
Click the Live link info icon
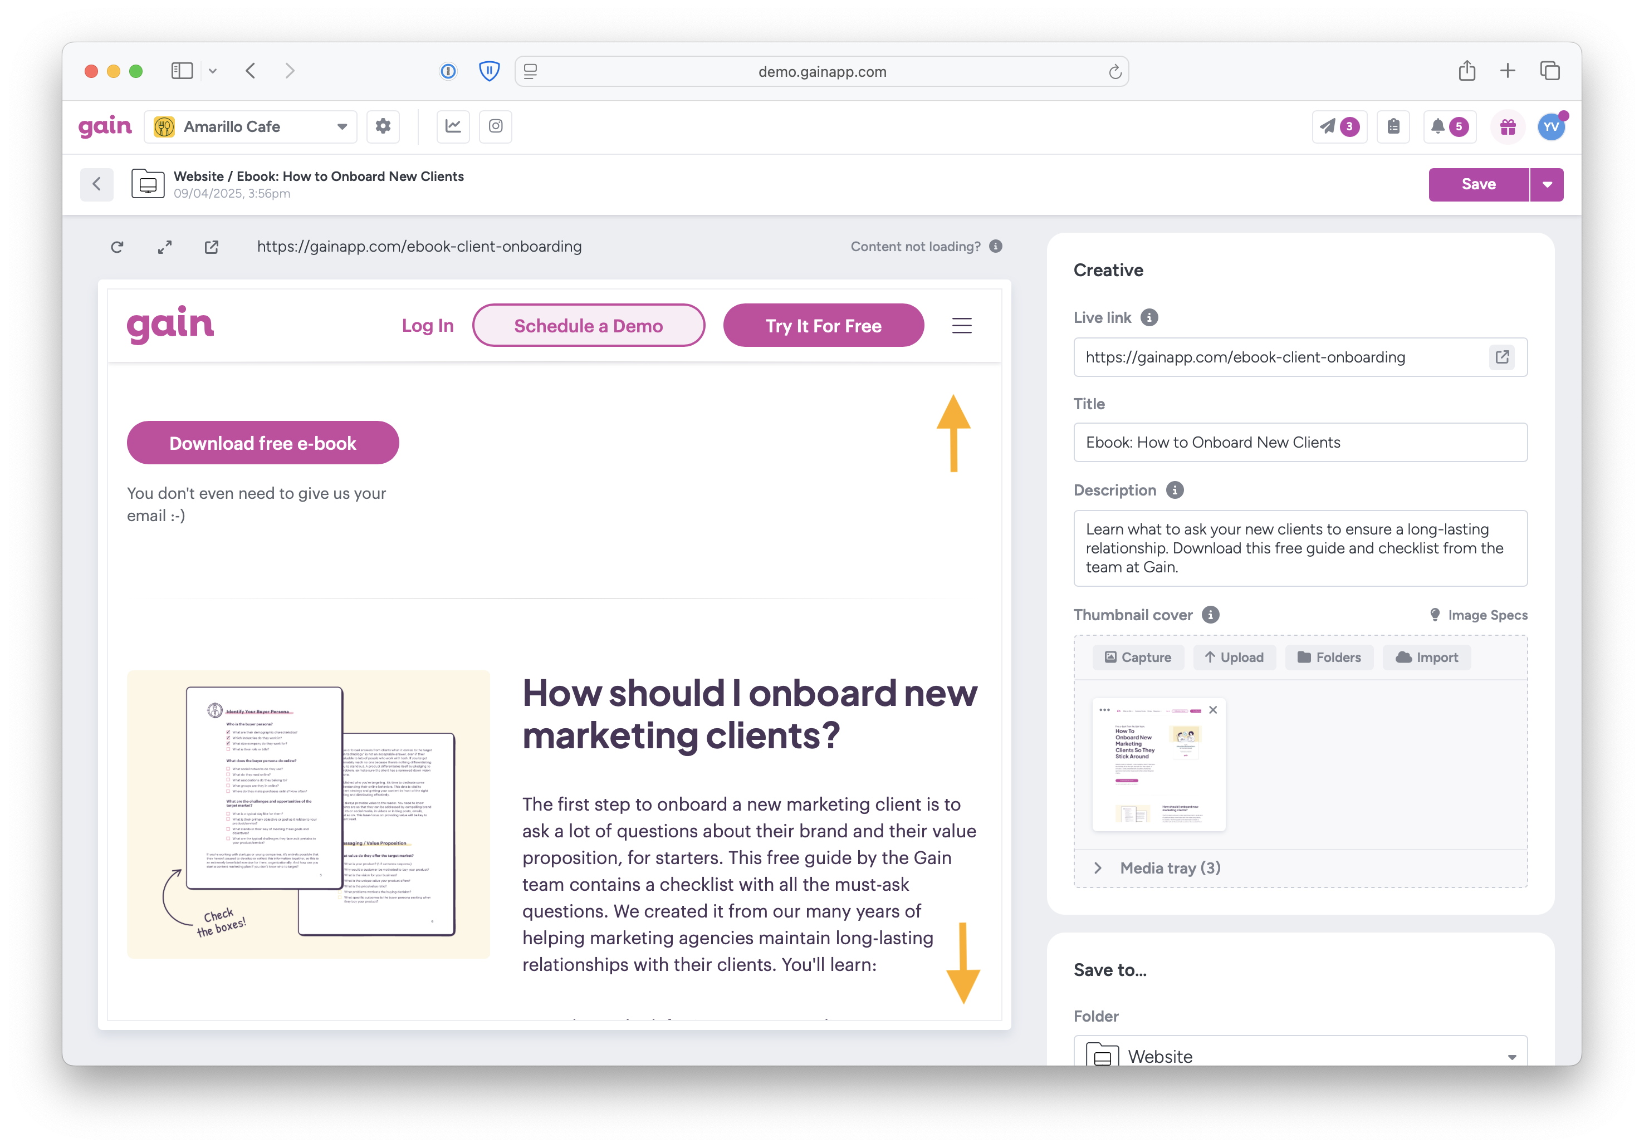pos(1149,317)
